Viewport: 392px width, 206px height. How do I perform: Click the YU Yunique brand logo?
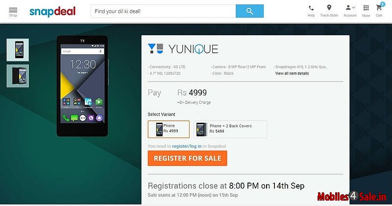pyautogui.click(x=183, y=49)
